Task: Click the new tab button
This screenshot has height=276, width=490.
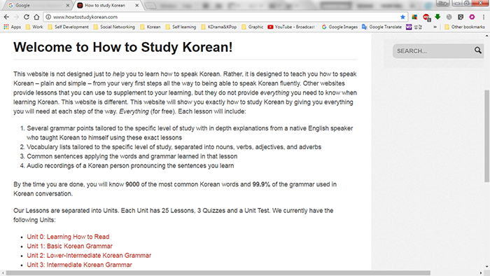Action: click(x=150, y=6)
